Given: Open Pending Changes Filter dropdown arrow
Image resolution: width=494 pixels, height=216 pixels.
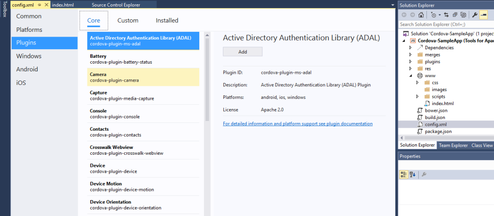Looking at the screenshot, I should [439, 14].
